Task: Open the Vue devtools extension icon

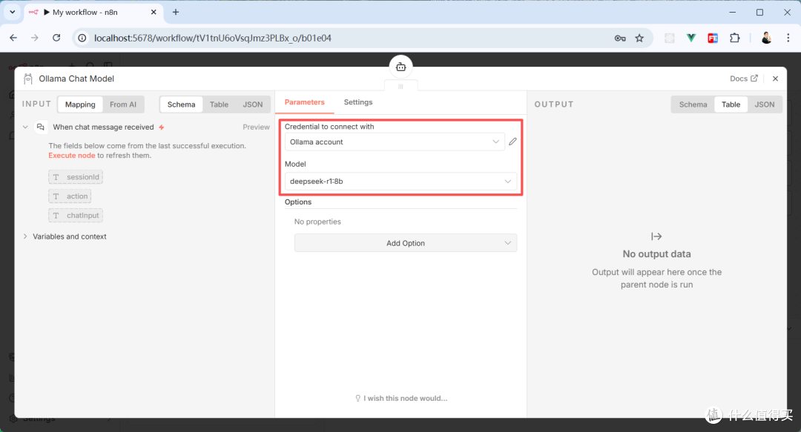Action: point(690,39)
